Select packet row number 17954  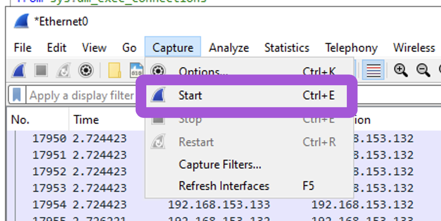223,204
